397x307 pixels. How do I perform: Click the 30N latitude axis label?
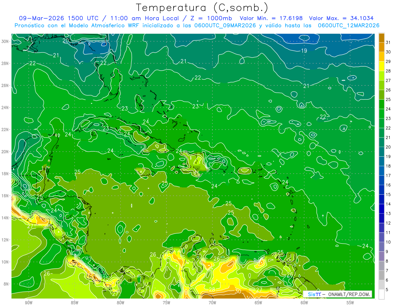coord(5,41)
